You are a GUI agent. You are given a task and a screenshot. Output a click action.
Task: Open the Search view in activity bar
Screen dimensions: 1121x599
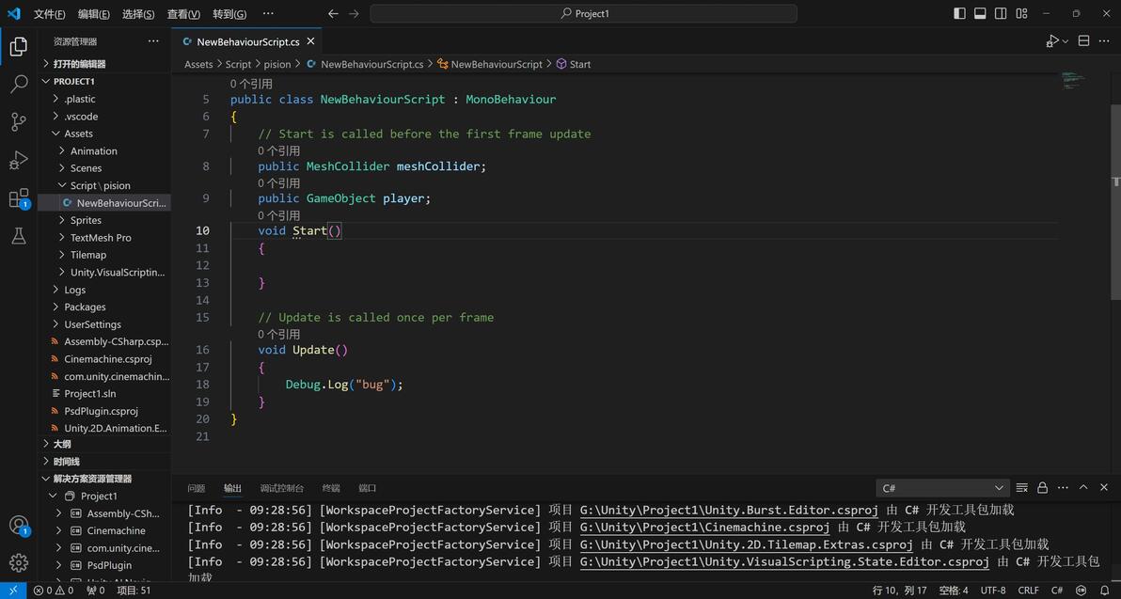click(19, 85)
